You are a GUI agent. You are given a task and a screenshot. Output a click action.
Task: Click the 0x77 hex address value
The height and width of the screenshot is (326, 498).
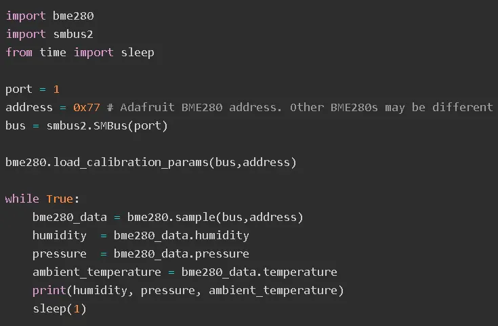click(87, 107)
